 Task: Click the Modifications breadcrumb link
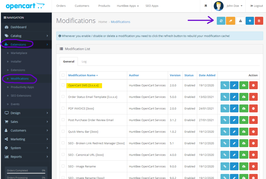(x=121, y=22)
